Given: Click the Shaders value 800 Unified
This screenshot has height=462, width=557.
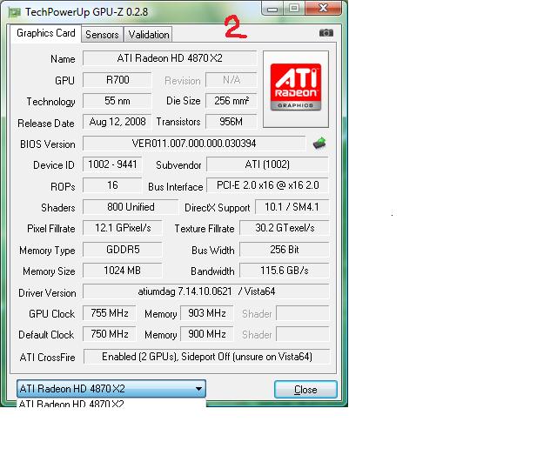Looking at the screenshot, I should pyautogui.click(x=131, y=207).
